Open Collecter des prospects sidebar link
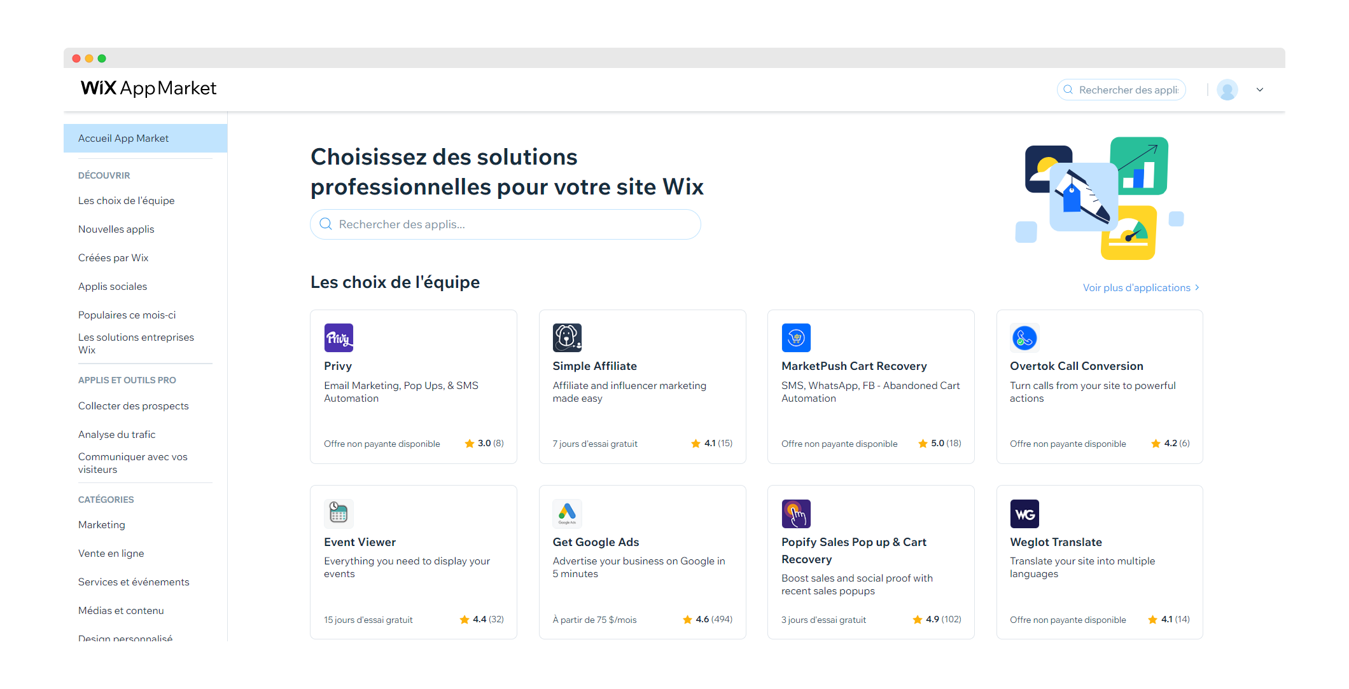Screen dimensions: 1349x689 tap(134, 406)
